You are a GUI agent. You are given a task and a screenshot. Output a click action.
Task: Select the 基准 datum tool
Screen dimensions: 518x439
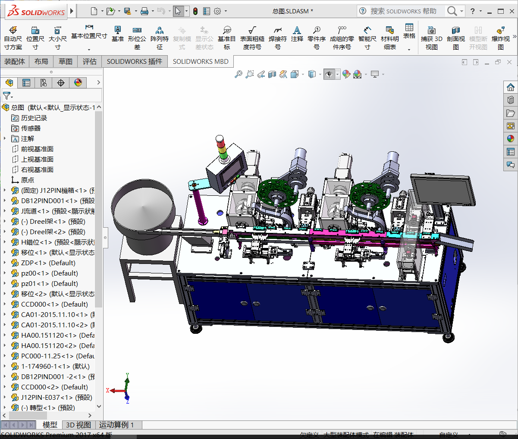(x=117, y=34)
